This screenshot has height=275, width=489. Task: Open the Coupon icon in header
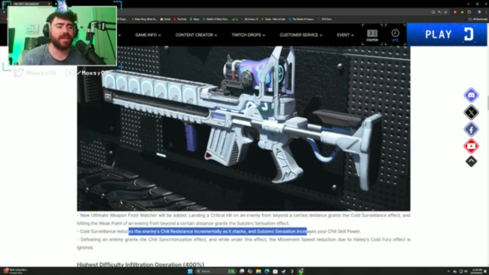click(x=372, y=35)
